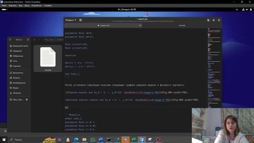The height and width of the screenshot is (143, 254).
Task: Open Музыка in Files sidebar
Action: click(x=15, y=78)
